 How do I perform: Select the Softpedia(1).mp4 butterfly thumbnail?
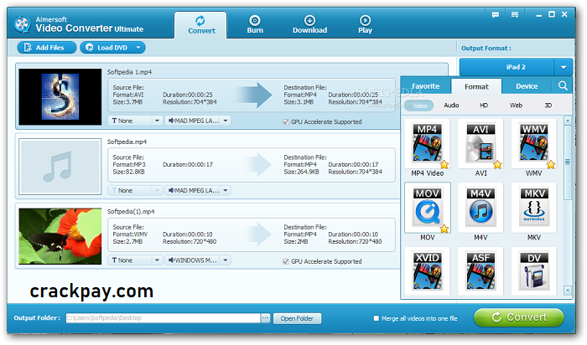[x=60, y=236]
